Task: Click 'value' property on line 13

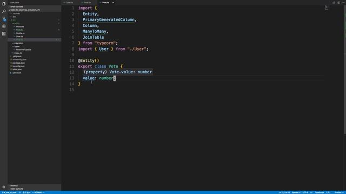Action: pos(89,78)
